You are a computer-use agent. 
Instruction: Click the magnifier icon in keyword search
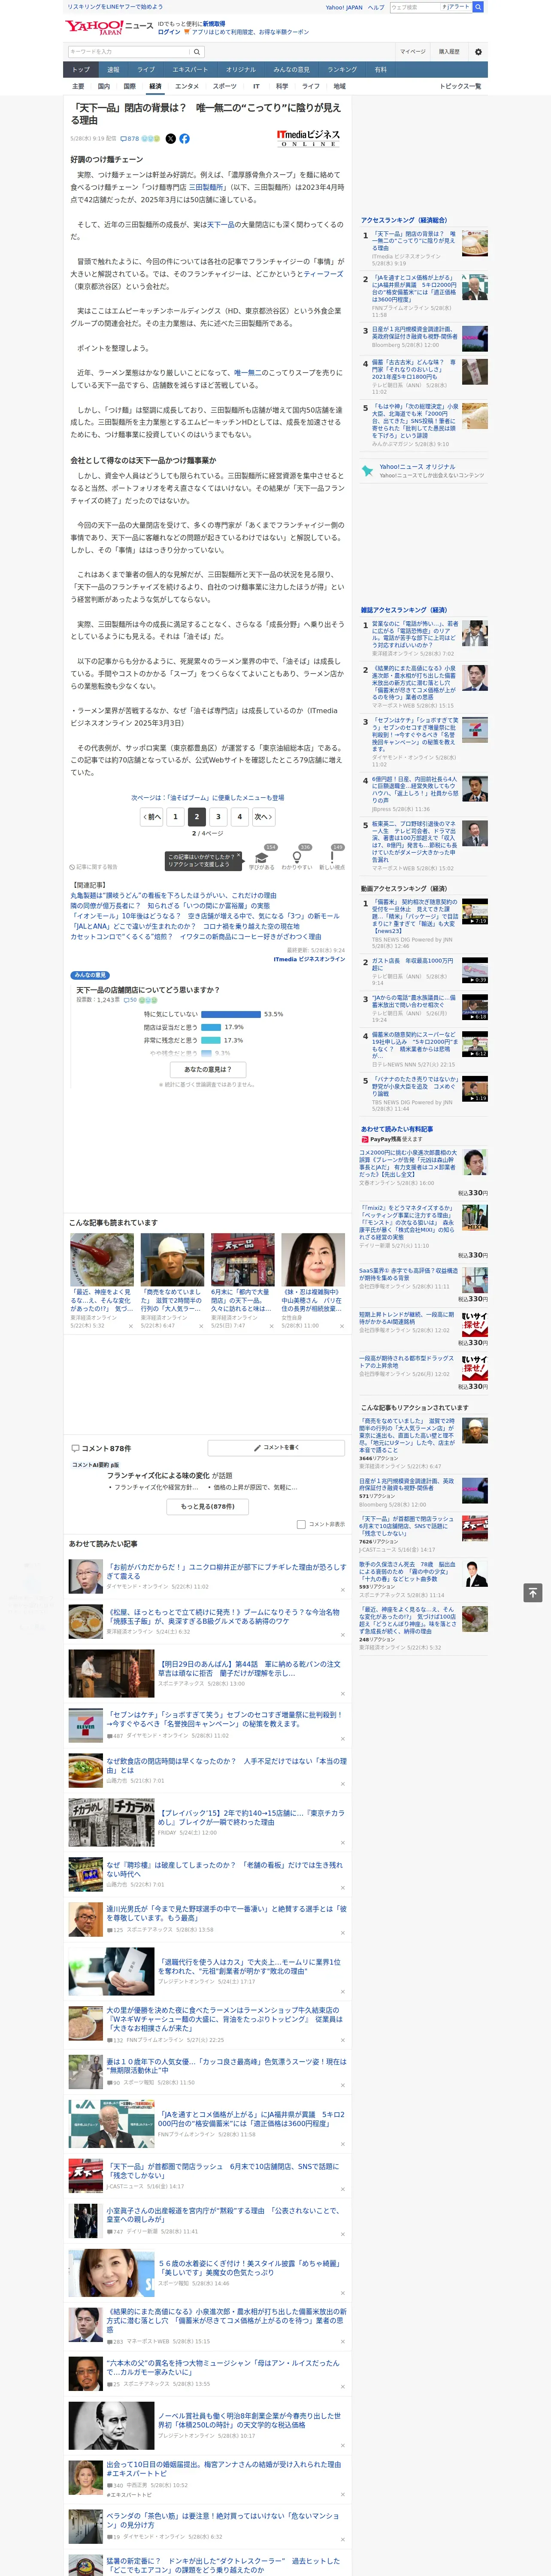coord(197,52)
